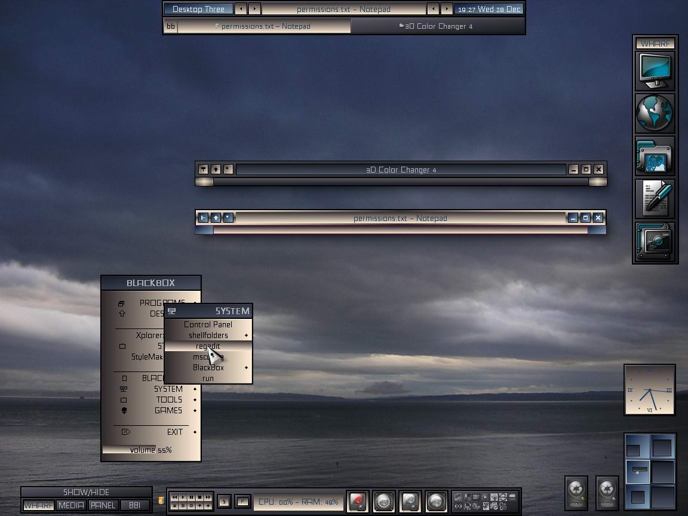Click the Desktop Three workspace label
Viewport: 688px width, 516px height.
pyautogui.click(x=198, y=9)
